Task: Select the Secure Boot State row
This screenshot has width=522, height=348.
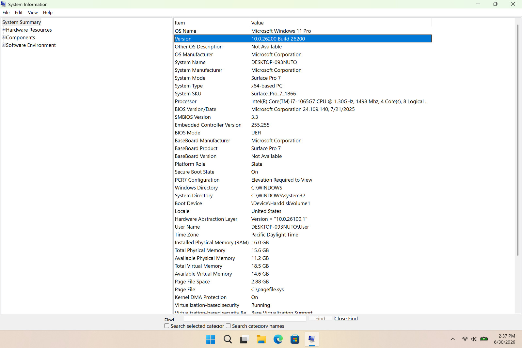Action: tap(303, 172)
